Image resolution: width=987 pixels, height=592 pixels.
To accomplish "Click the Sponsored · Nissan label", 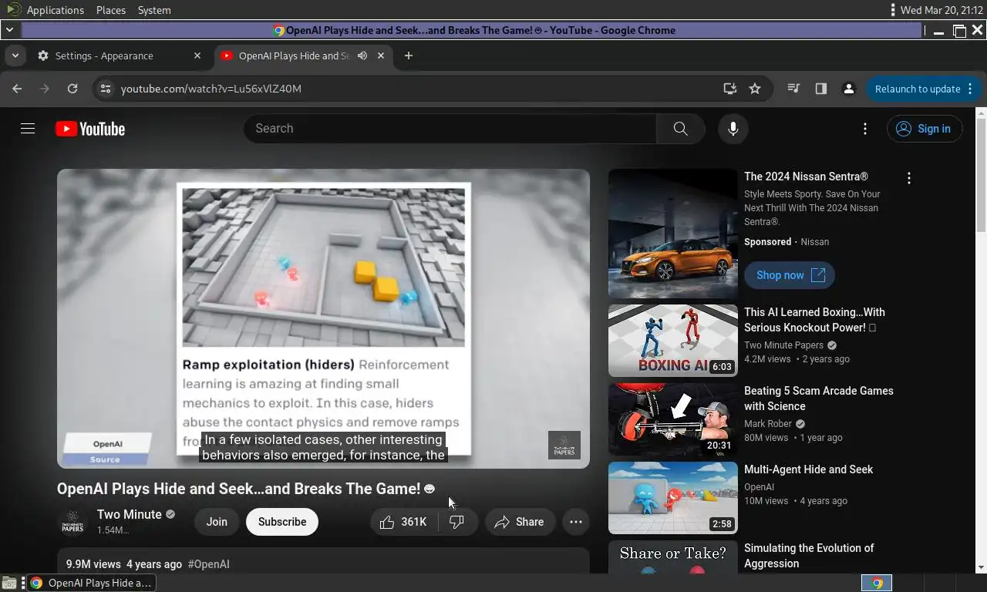I will point(787,242).
